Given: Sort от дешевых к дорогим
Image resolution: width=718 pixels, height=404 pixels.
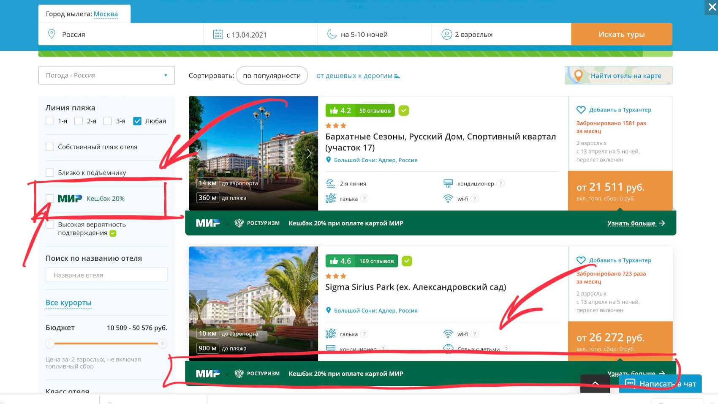Looking at the screenshot, I should [x=357, y=76].
